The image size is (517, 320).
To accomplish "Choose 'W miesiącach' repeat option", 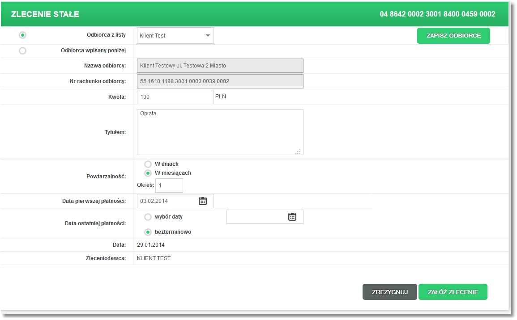I will [148, 173].
